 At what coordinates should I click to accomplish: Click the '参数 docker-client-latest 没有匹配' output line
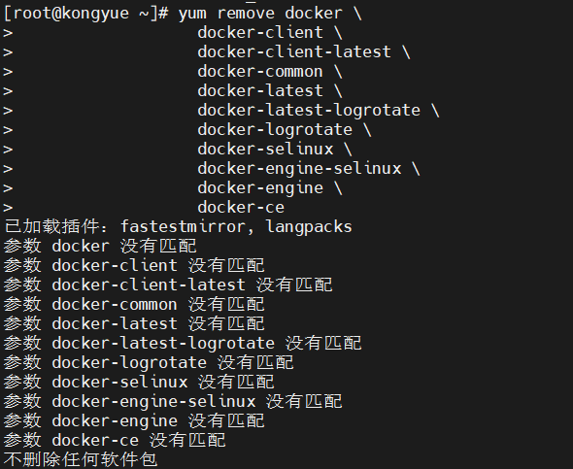tap(168, 285)
